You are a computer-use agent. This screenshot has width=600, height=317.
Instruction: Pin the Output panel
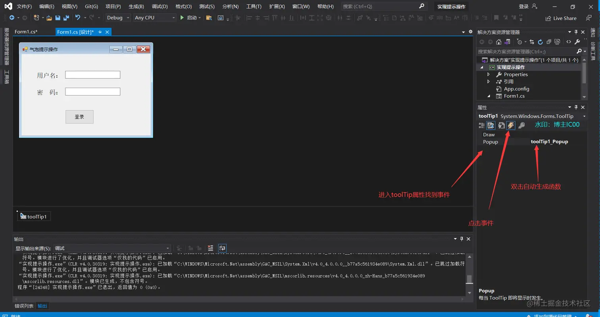[462, 239]
